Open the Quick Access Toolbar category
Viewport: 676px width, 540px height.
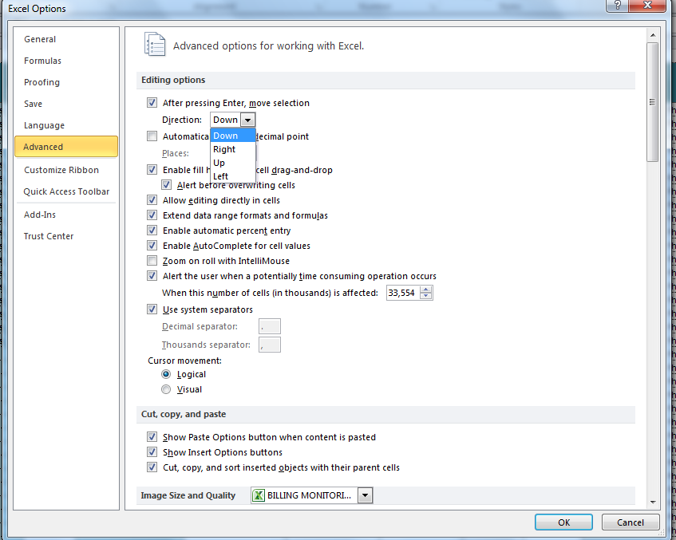pyautogui.click(x=66, y=191)
